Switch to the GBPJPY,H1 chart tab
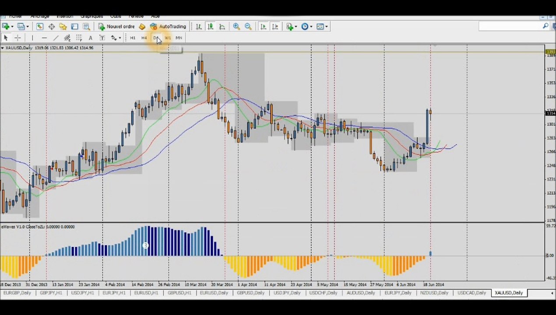The width and height of the screenshot is (556, 315). coord(51,293)
